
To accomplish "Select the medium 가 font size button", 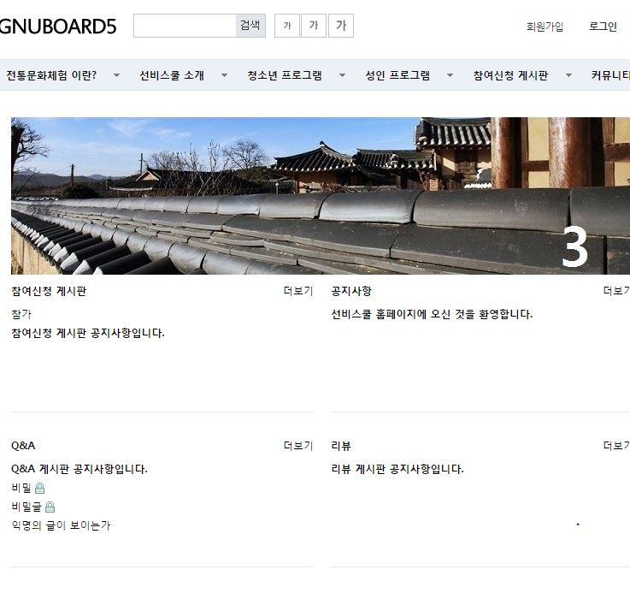I will 314,26.
